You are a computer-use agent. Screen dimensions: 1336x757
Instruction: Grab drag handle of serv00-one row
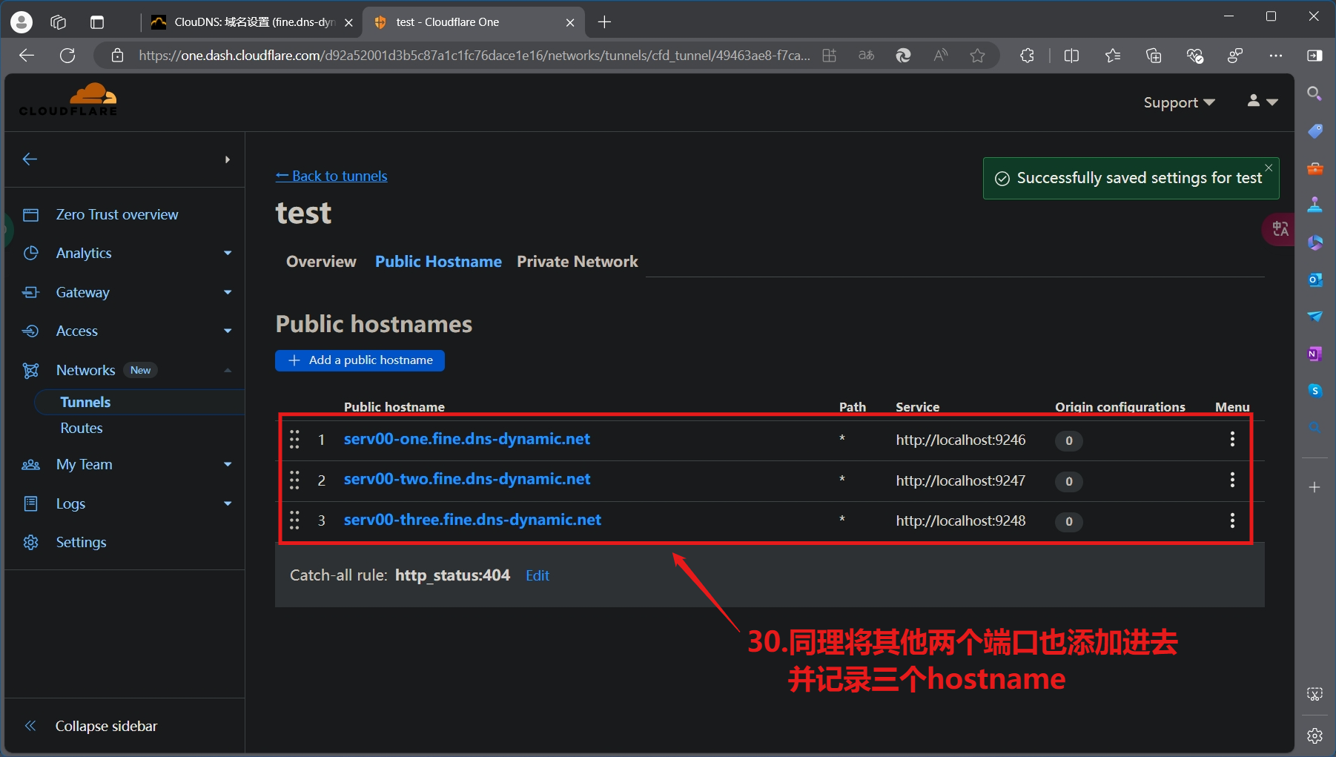(x=294, y=440)
